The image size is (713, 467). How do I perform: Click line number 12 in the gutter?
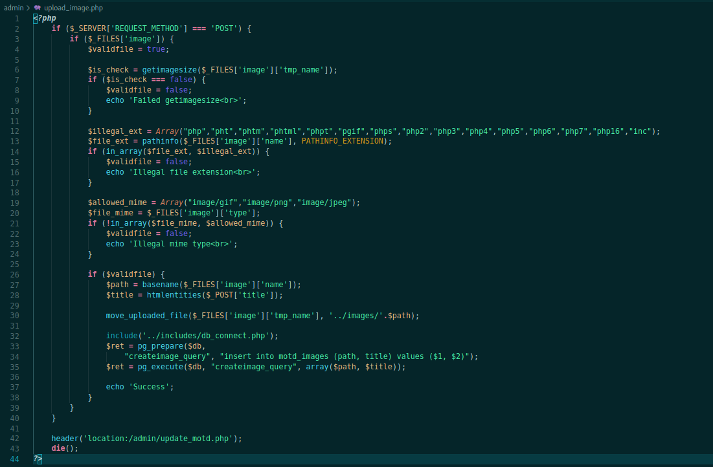point(14,131)
